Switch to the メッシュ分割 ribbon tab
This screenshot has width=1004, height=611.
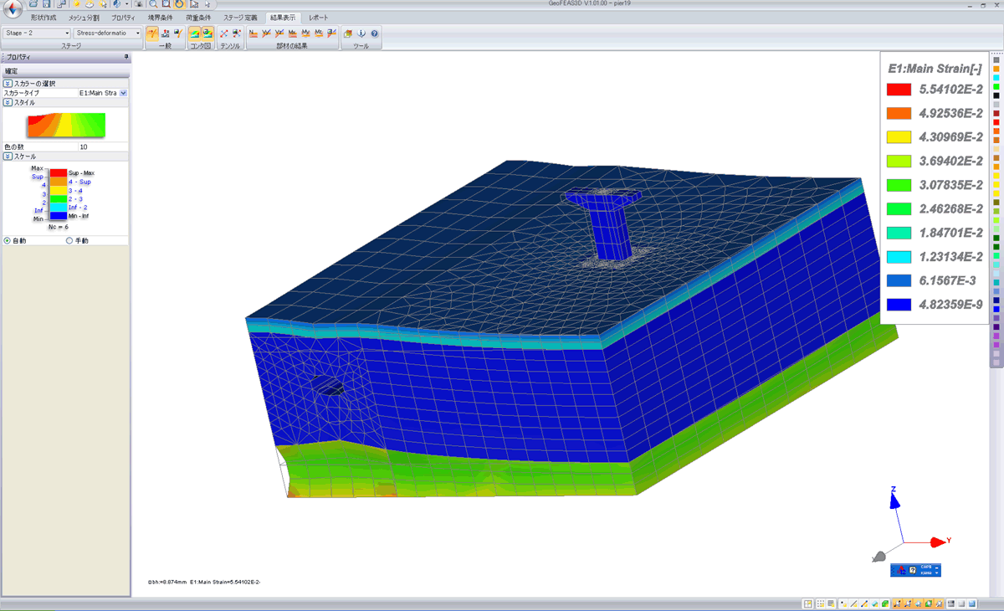pyautogui.click(x=83, y=18)
